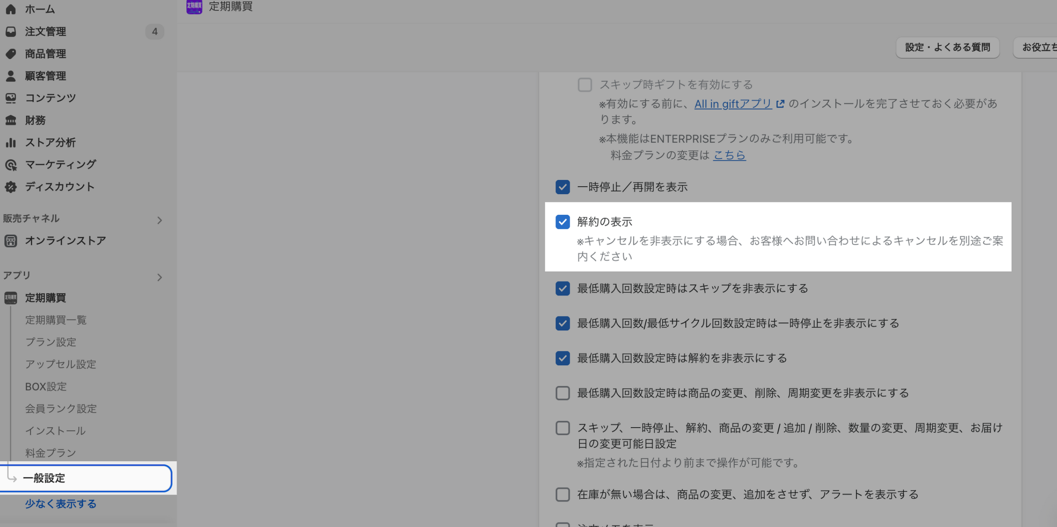The height and width of the screenshot is (527, 1057).
Task: Enable 在庫が無い場合 alert checkbox
Action: tap(562, 494)
